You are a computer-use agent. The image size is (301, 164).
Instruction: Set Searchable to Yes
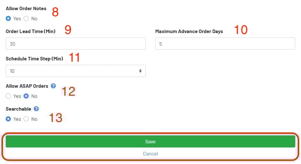tap(8, 119)
